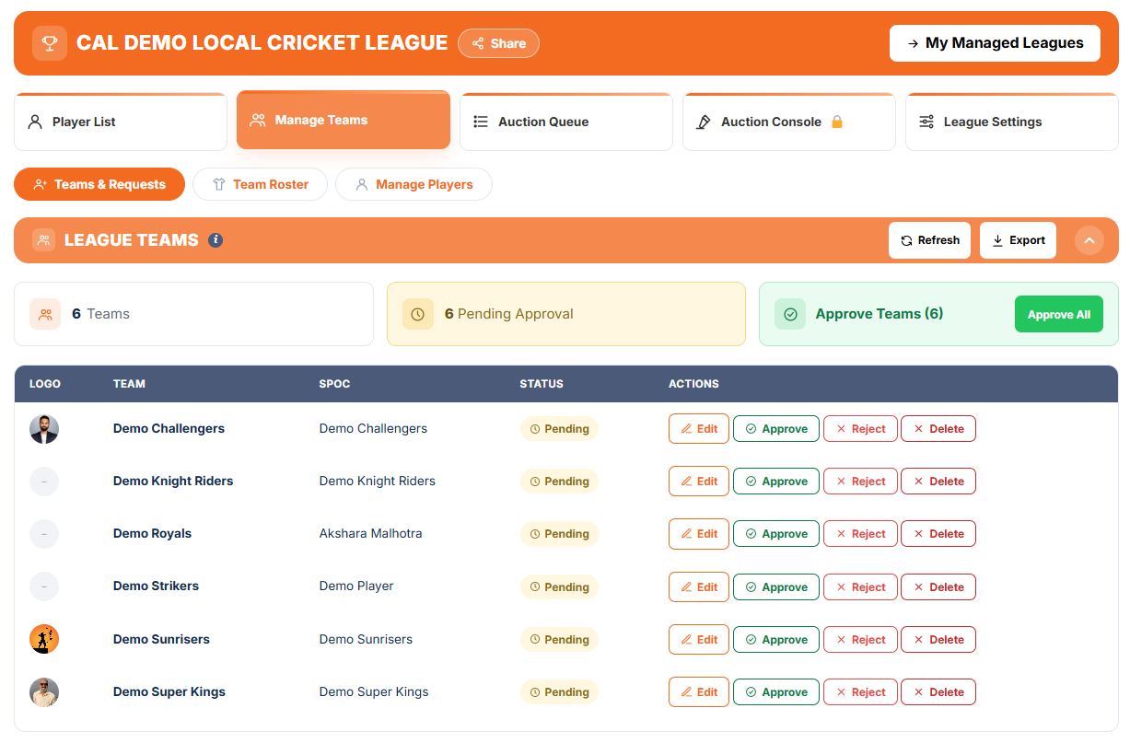Go to My Managed Leagues
The width and height of the screenshot is (1130, 743).
pos(995,43)
